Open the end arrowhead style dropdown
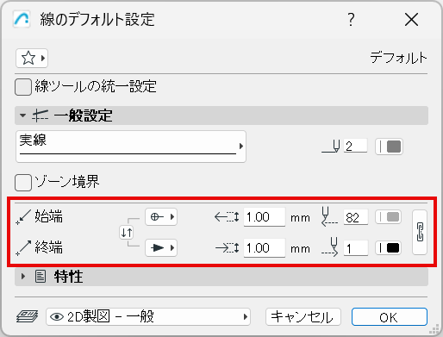Viewport: 443px width, 337px height. pos(161,247)
